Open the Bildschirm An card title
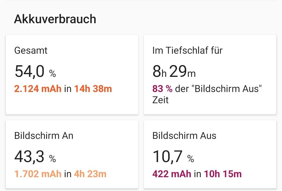This screenshot has width=282, height=191. coord(44,135)
